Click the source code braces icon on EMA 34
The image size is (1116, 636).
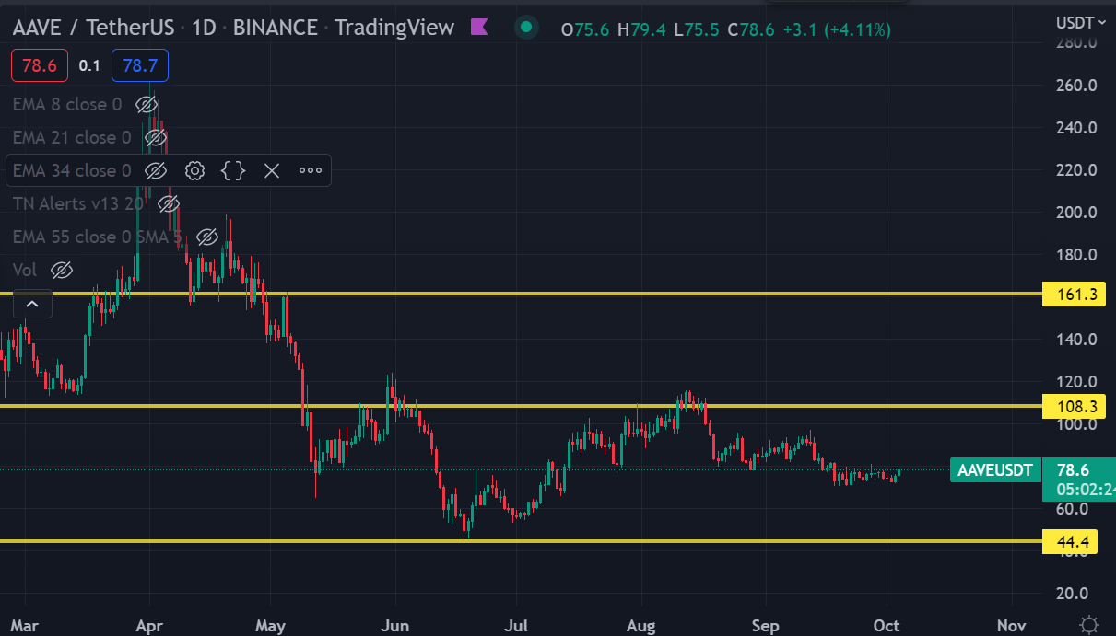(x=233, y=170)
